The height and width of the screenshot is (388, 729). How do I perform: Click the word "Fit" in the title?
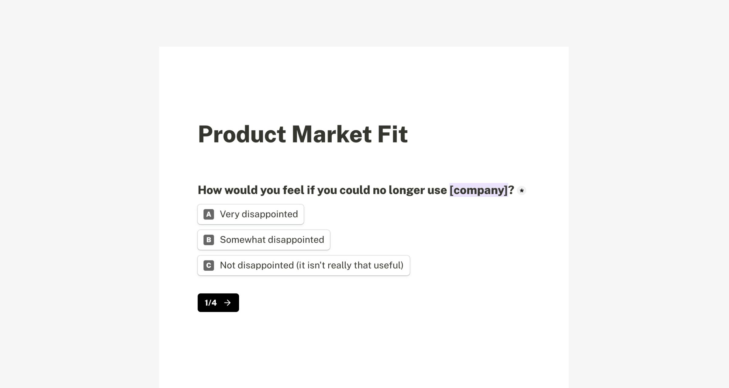pyautogui.click(x=392, y=134)
